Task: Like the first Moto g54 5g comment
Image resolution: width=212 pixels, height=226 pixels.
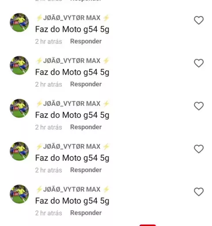Action: (199, 20)
